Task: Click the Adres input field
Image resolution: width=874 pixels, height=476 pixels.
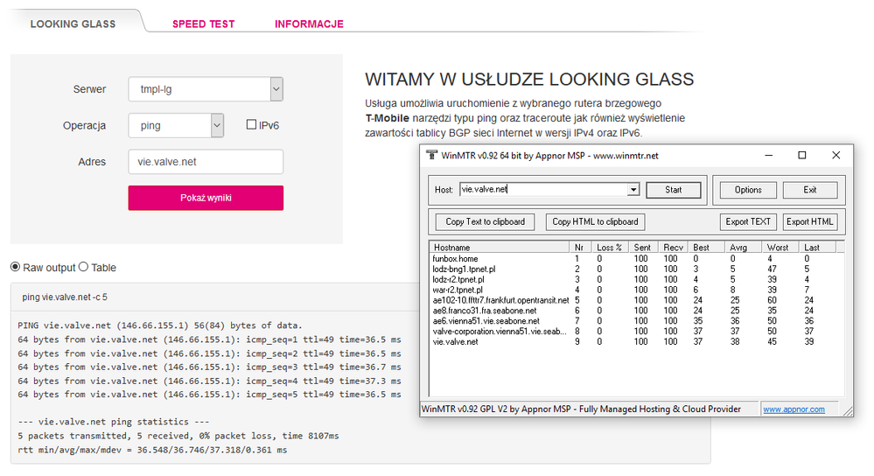Action: (x=206, y=162)
